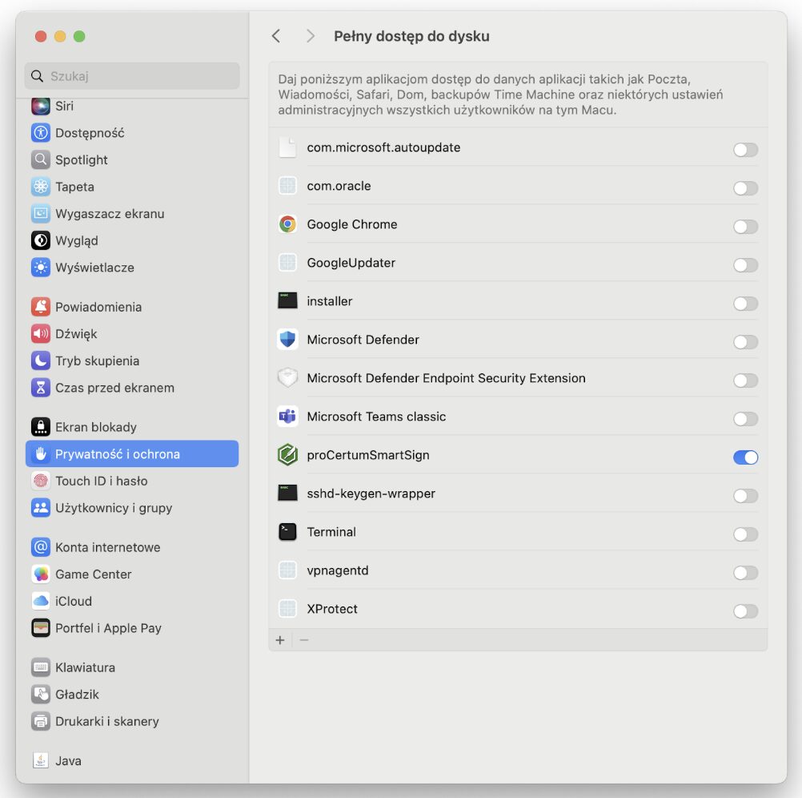Select the installer row label

330,301
